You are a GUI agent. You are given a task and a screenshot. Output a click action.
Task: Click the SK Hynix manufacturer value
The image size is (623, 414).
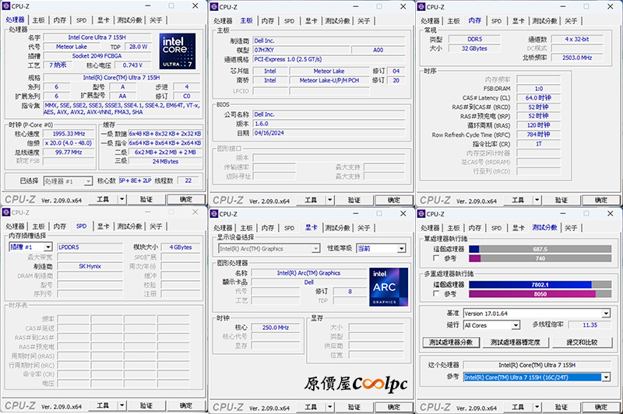[90, 266]
